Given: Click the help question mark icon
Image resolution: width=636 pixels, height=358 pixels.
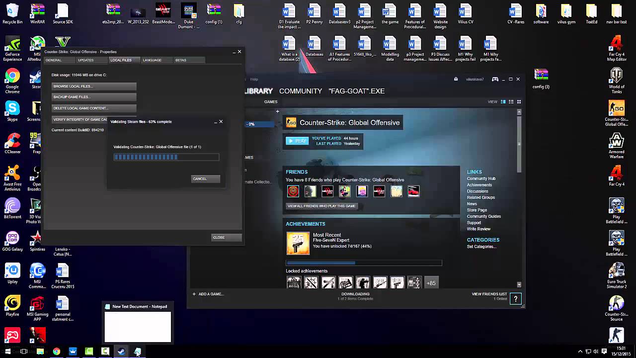Looking at the screenshot, I should point(515,299).
